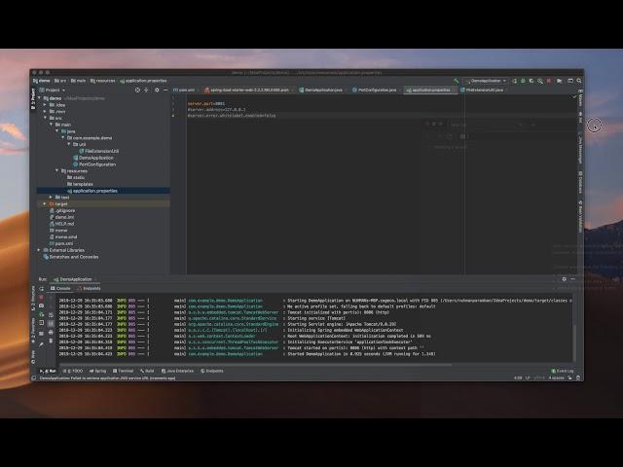Click the Run icon in the top toolbar
Screen dimensions: 623x467
pyautogui.click(x=515, y=81)
